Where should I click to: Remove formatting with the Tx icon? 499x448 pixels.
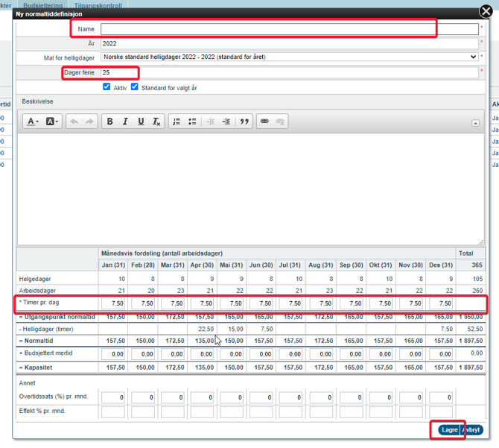tap(156, 122)
